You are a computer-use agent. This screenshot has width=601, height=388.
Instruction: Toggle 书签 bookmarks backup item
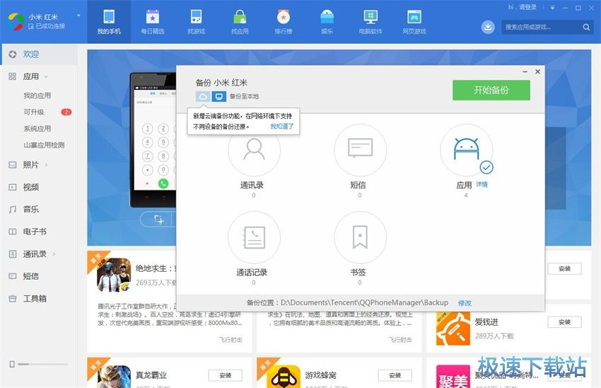pos(360,238)
